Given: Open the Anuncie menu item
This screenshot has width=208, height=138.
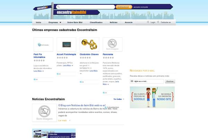Looking at the screenshot, I should [x=129, y=22].
